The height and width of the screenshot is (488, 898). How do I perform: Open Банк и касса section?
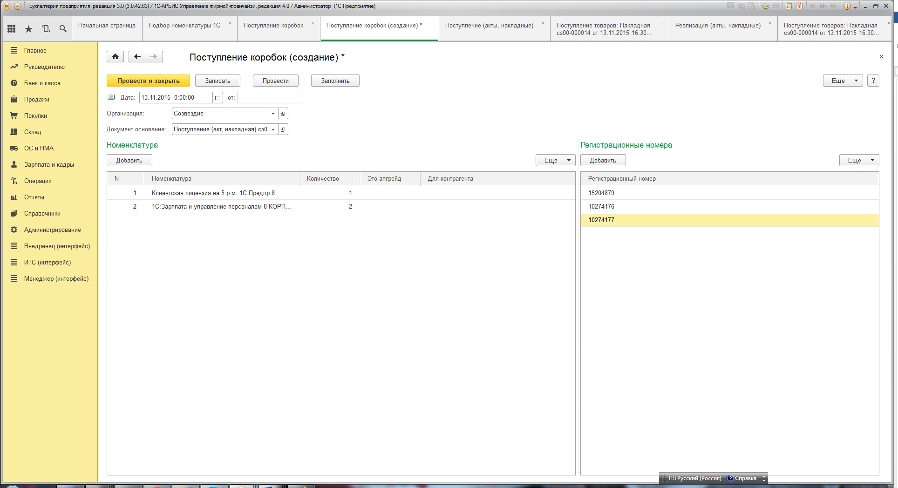click(42, 83)
